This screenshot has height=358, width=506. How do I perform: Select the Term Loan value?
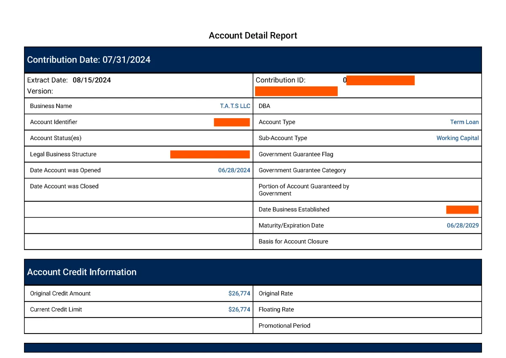[464, 122]
